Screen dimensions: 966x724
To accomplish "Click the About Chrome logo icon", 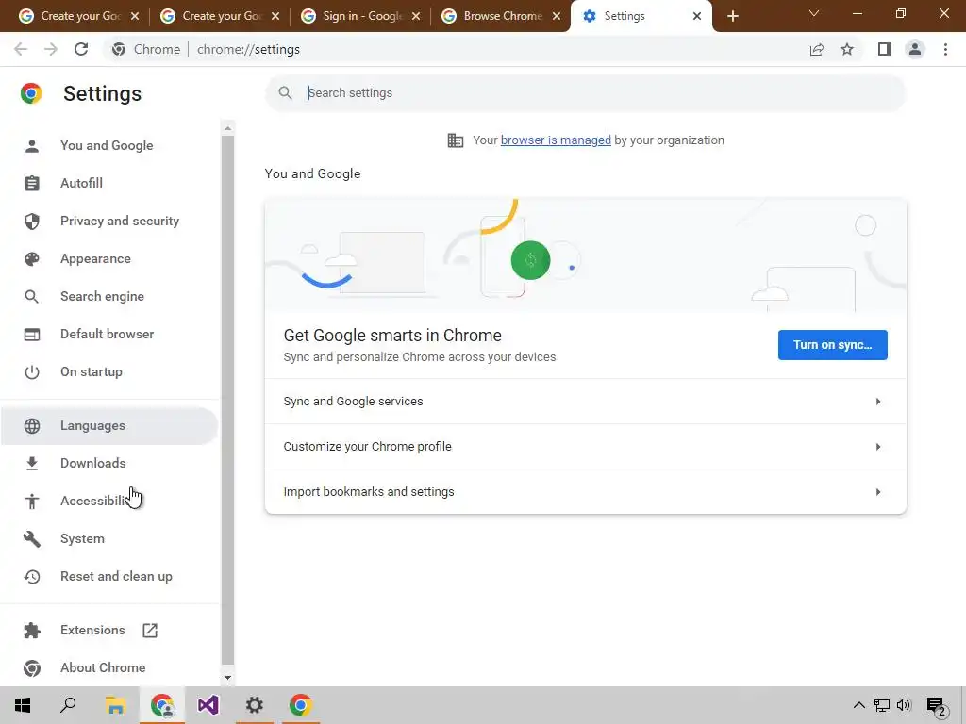I will (31, 668).
